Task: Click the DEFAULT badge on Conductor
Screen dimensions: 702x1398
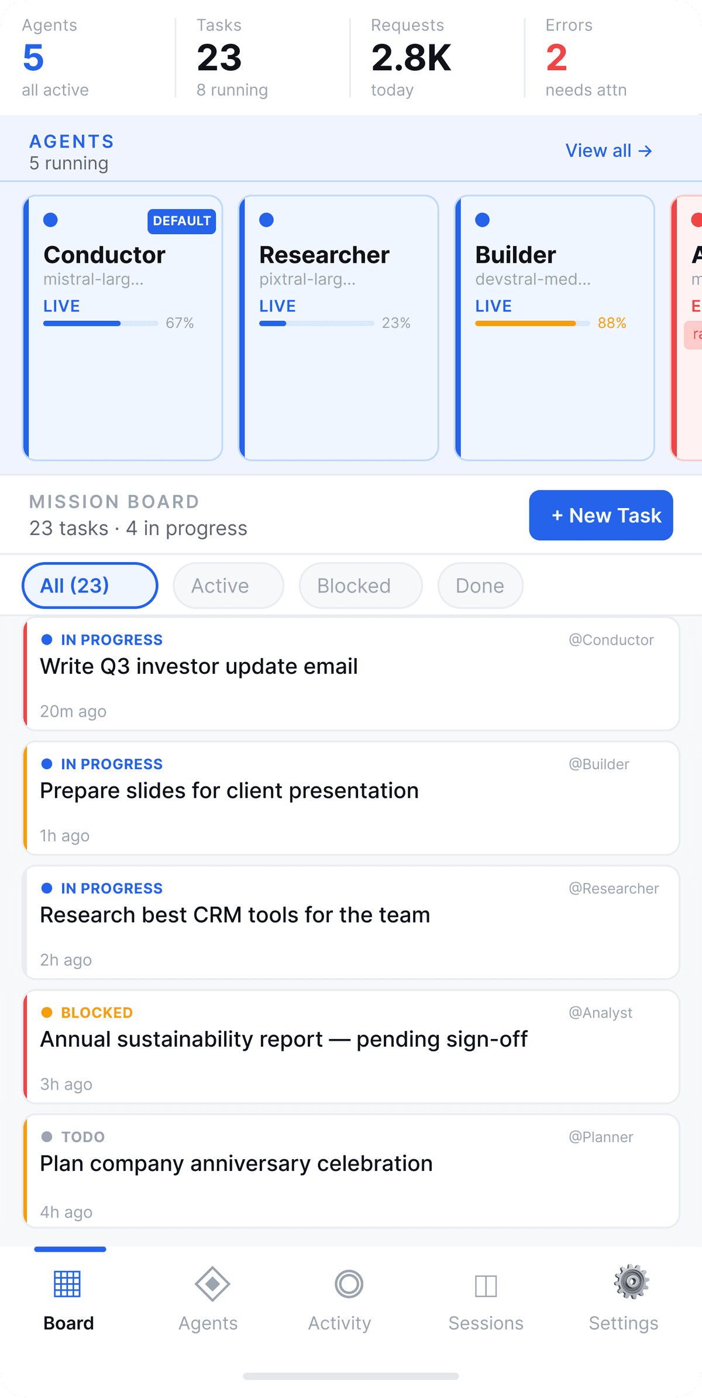Action: click(181, 221)
